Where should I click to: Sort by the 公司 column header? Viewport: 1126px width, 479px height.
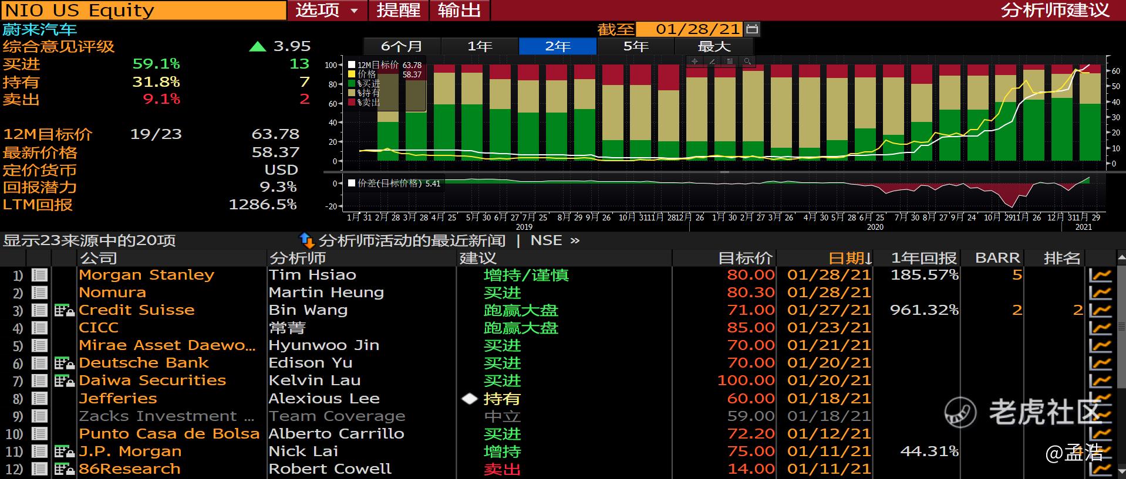(99, 258)
